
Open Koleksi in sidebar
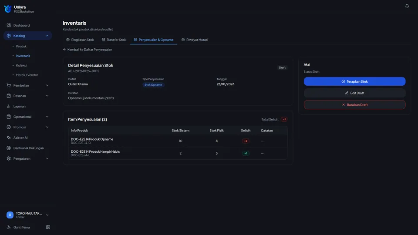[x=21, y=65]
